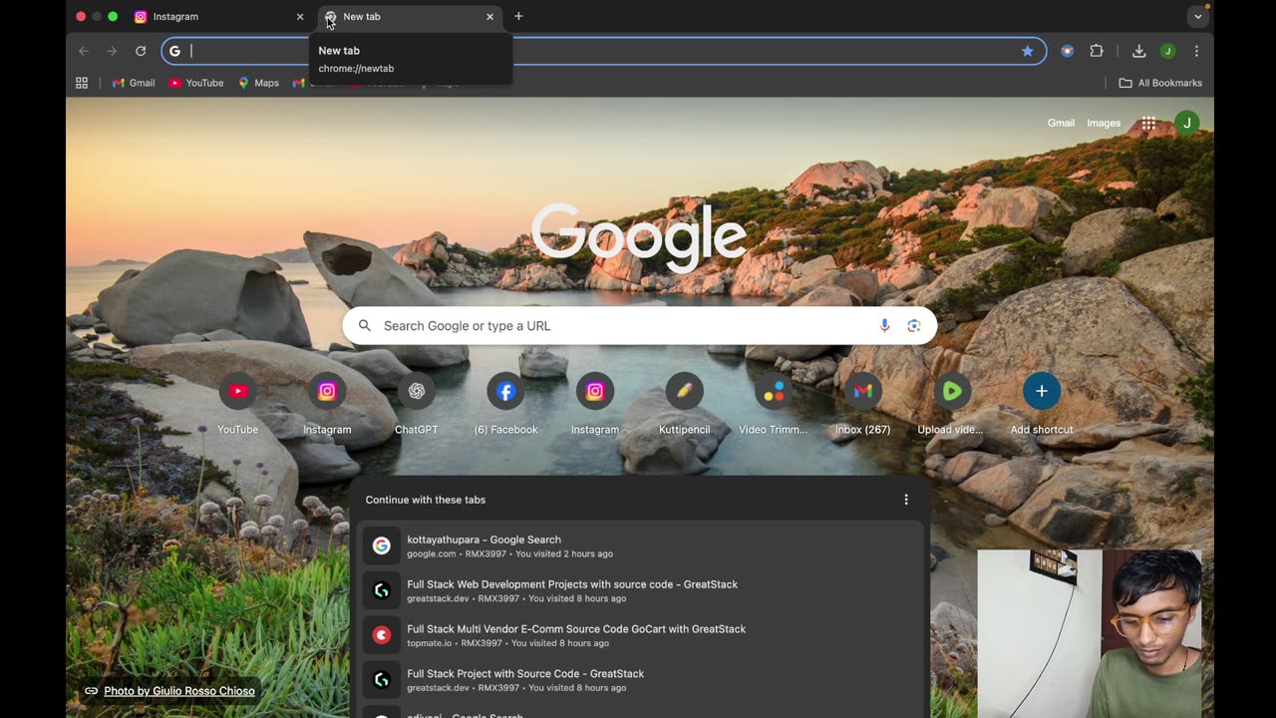The width and height of the screenshot is (1276, 718).
Task: Open the Google apps grid launcher
Action: point(1148,124)
